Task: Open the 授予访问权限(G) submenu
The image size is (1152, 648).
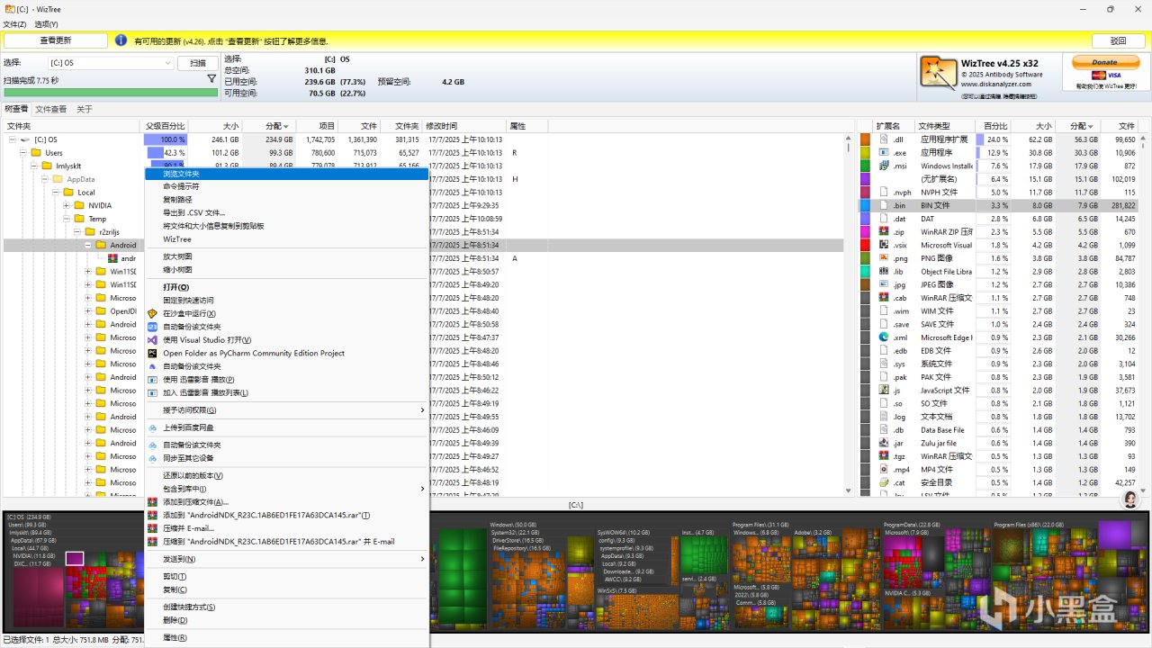Action: [286, 410]
